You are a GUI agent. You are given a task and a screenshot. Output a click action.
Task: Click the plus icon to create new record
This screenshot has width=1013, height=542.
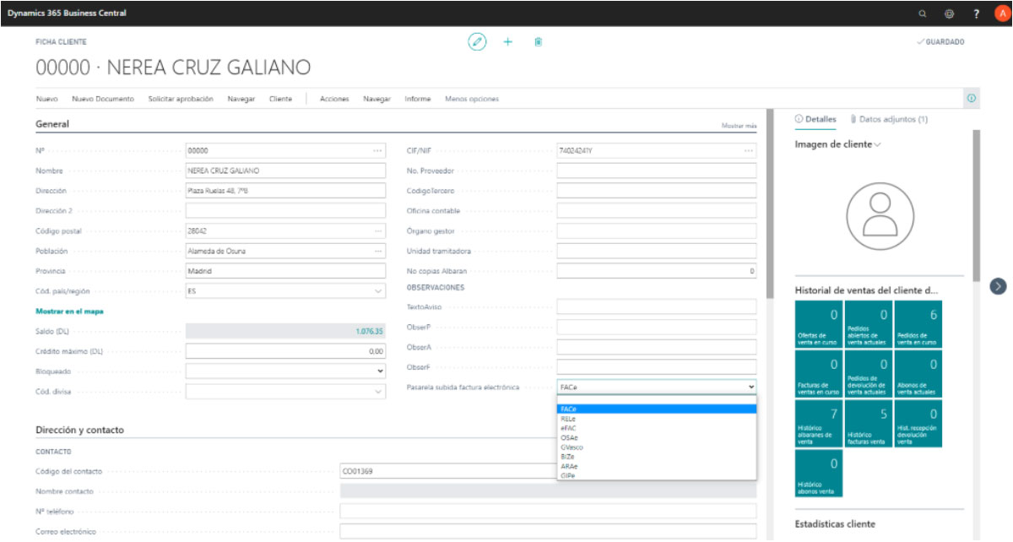508,41
